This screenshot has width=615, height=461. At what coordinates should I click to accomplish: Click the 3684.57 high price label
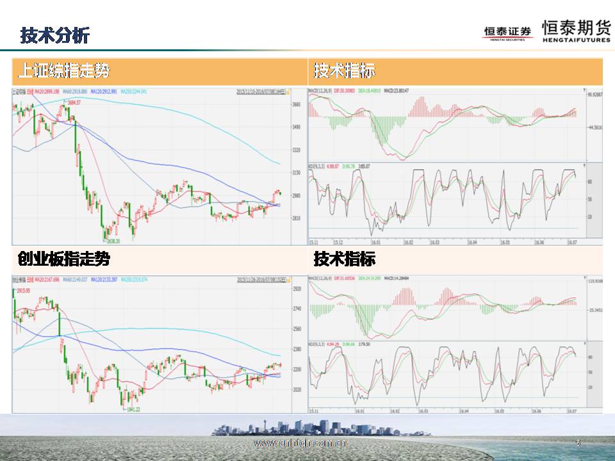tap(74, 102)
